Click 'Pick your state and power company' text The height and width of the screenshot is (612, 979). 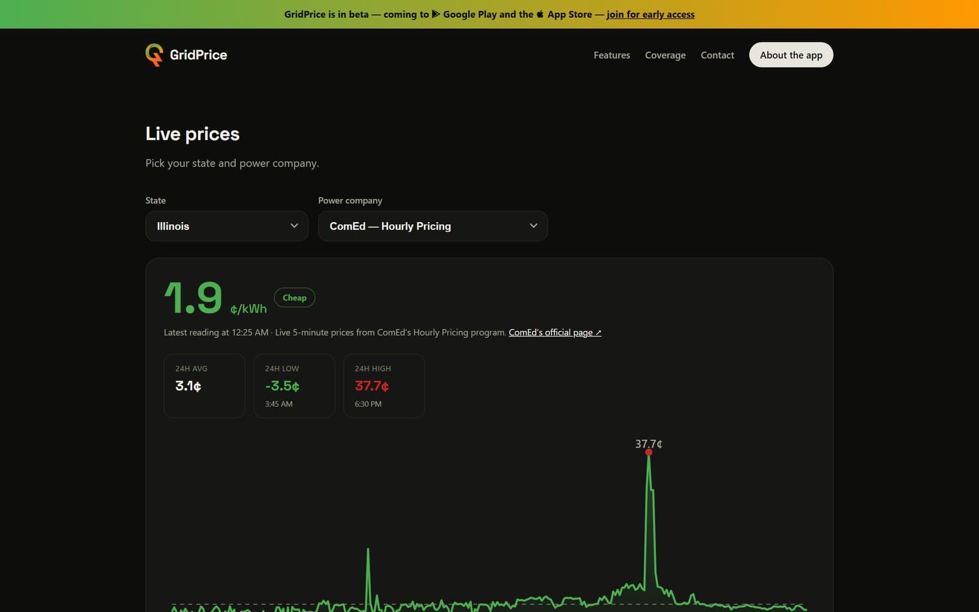232,163
